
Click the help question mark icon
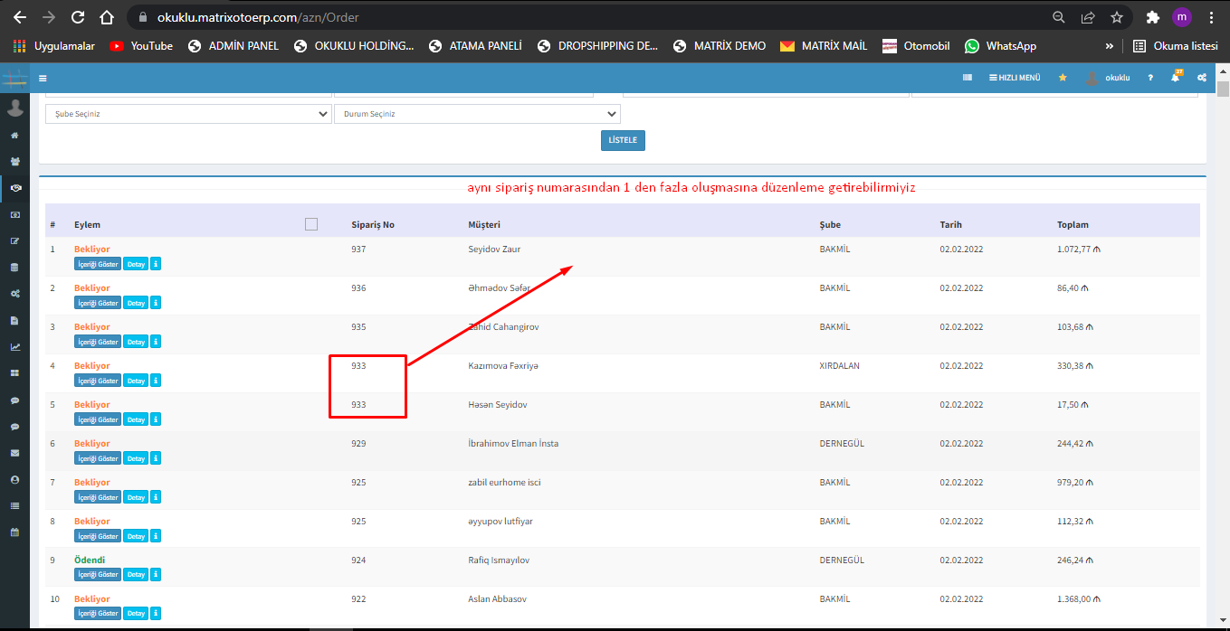pos(1150,78)
